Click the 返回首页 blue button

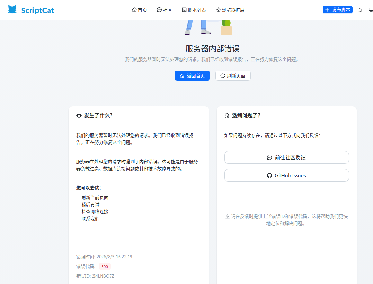pos(192,76)
